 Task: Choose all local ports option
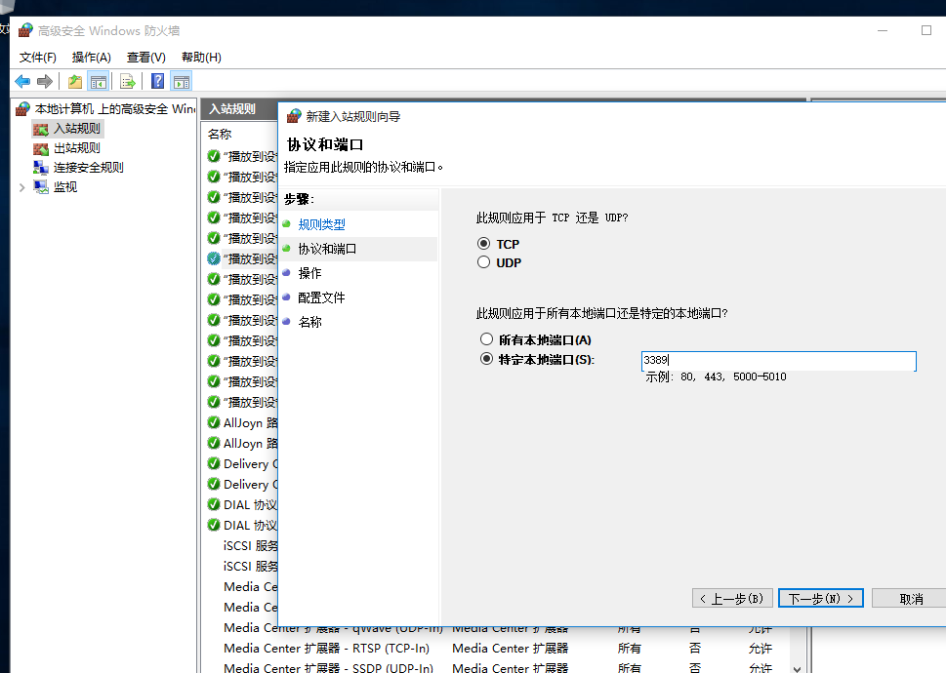[x=486, y=339]
